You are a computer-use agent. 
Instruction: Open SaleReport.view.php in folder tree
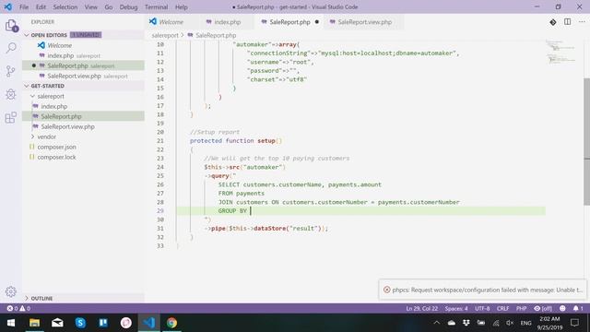tap(67, 126)
